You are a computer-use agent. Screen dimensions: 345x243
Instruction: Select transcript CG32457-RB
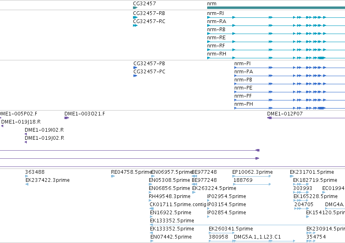(149, 13)
